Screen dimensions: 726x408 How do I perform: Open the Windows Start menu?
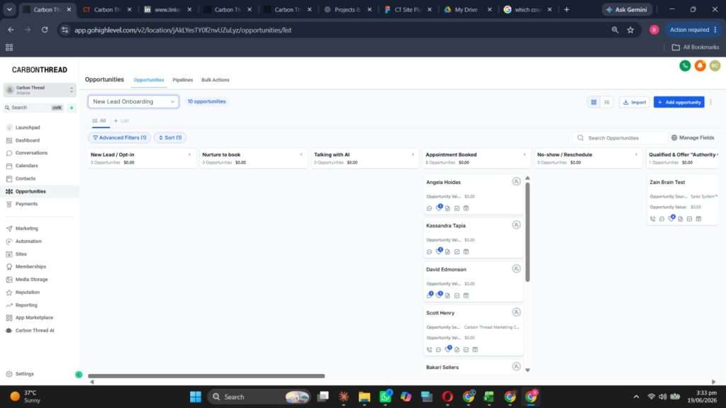196,397
